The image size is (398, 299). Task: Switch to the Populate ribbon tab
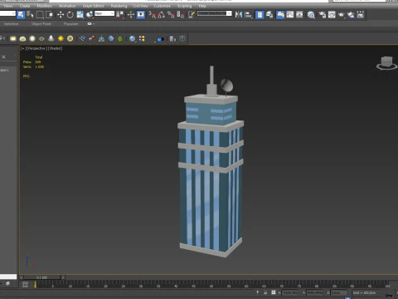(x=70, y=24)
